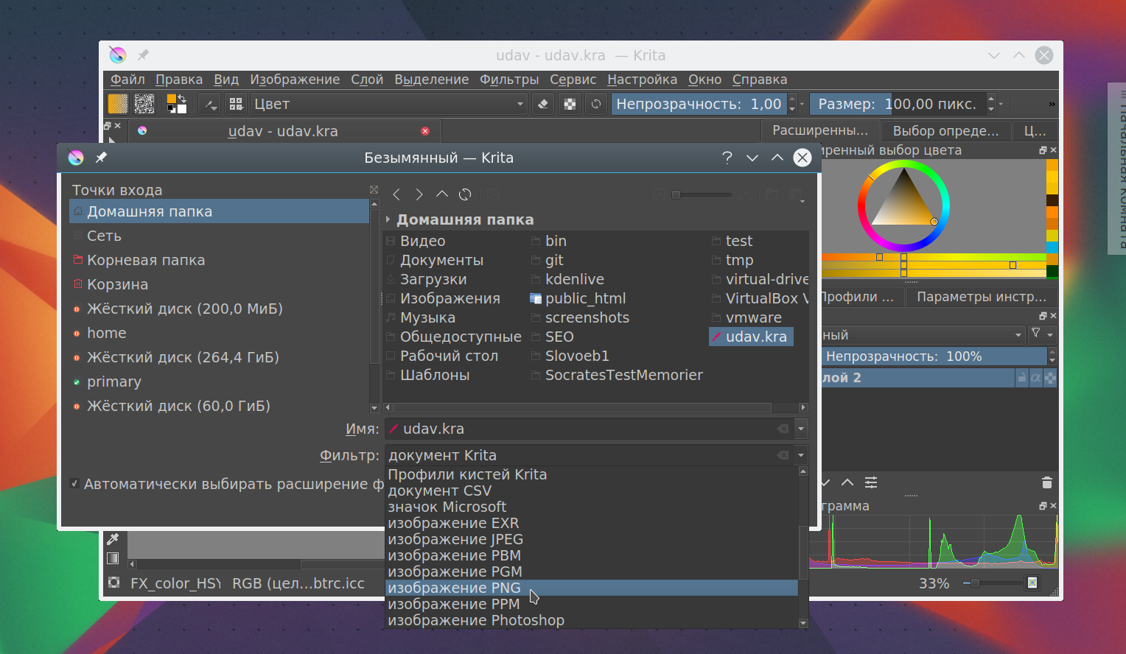
Task: Click the reload brush preset icon
Action: tap(596, 104)
